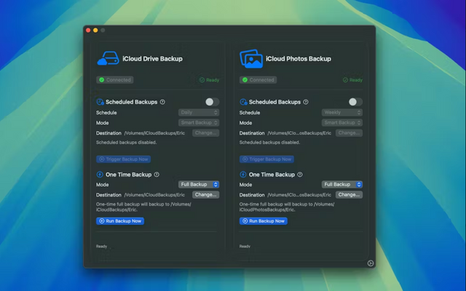Click Change for Drive scheduled backup destination
This screenshot has height=291, width=466.
coord(205,132)
